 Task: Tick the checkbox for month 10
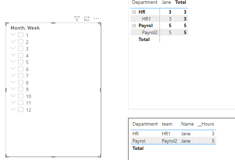tap(21, 96)
